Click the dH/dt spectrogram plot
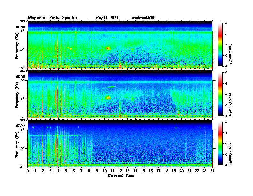This screenshot has width=253, height=196. pos(120,45)
